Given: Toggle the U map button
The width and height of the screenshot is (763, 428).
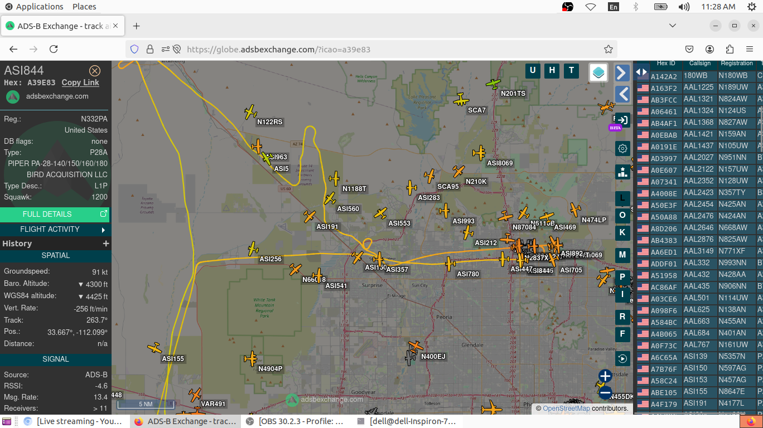Looking at the screenshot, I should pos(533,70).
